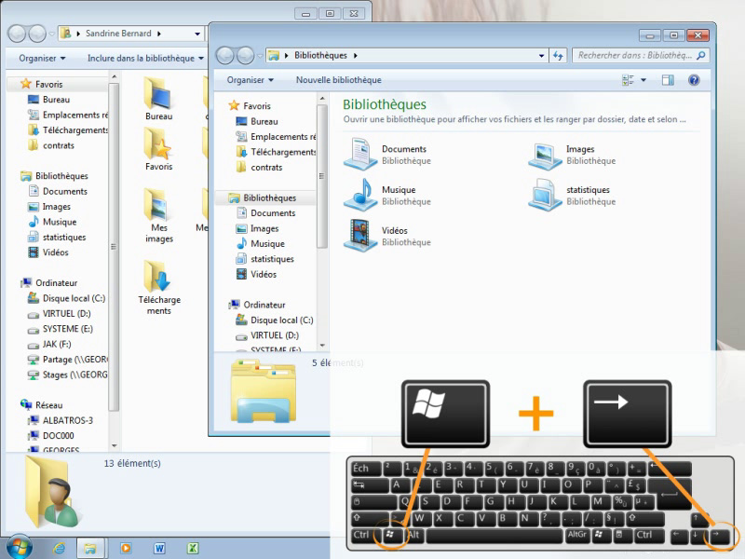Show the preview pane in Bibliothèques window

coord(668,80)
